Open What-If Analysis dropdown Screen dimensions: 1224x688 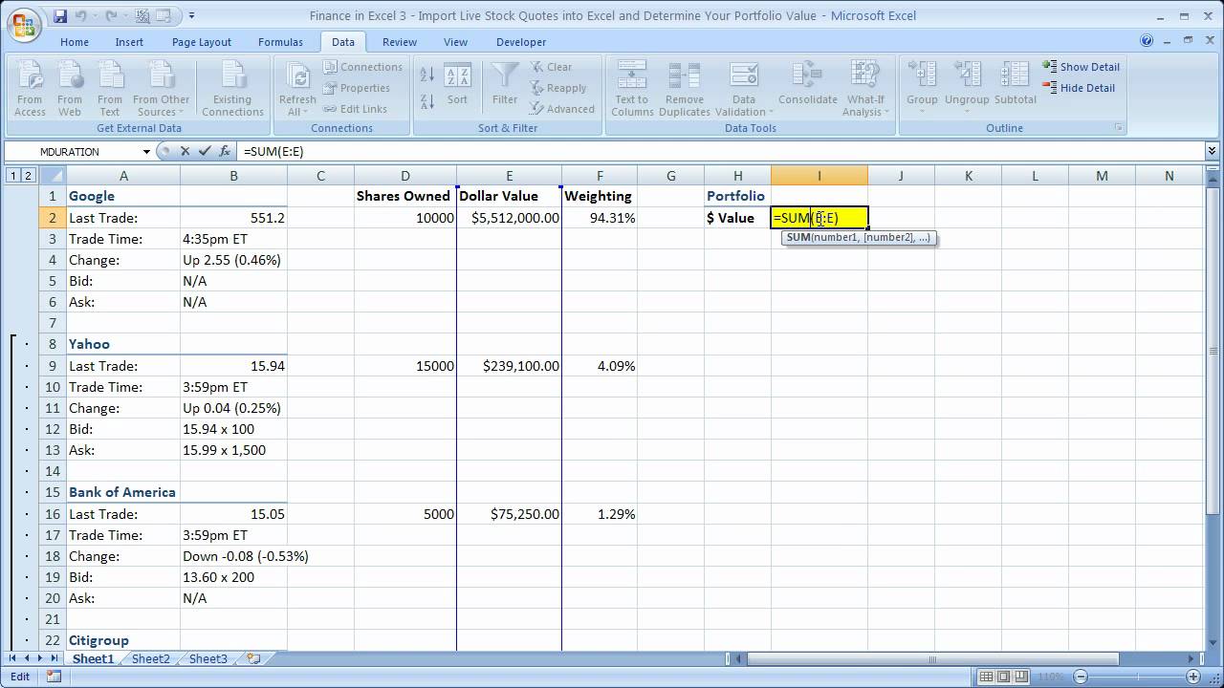pyautogui.click(x=865, y=90)
